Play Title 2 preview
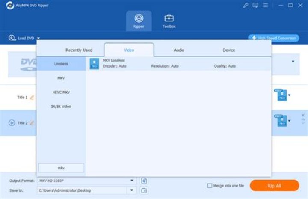Screen dimensions: 308x199 click(12, 123)
